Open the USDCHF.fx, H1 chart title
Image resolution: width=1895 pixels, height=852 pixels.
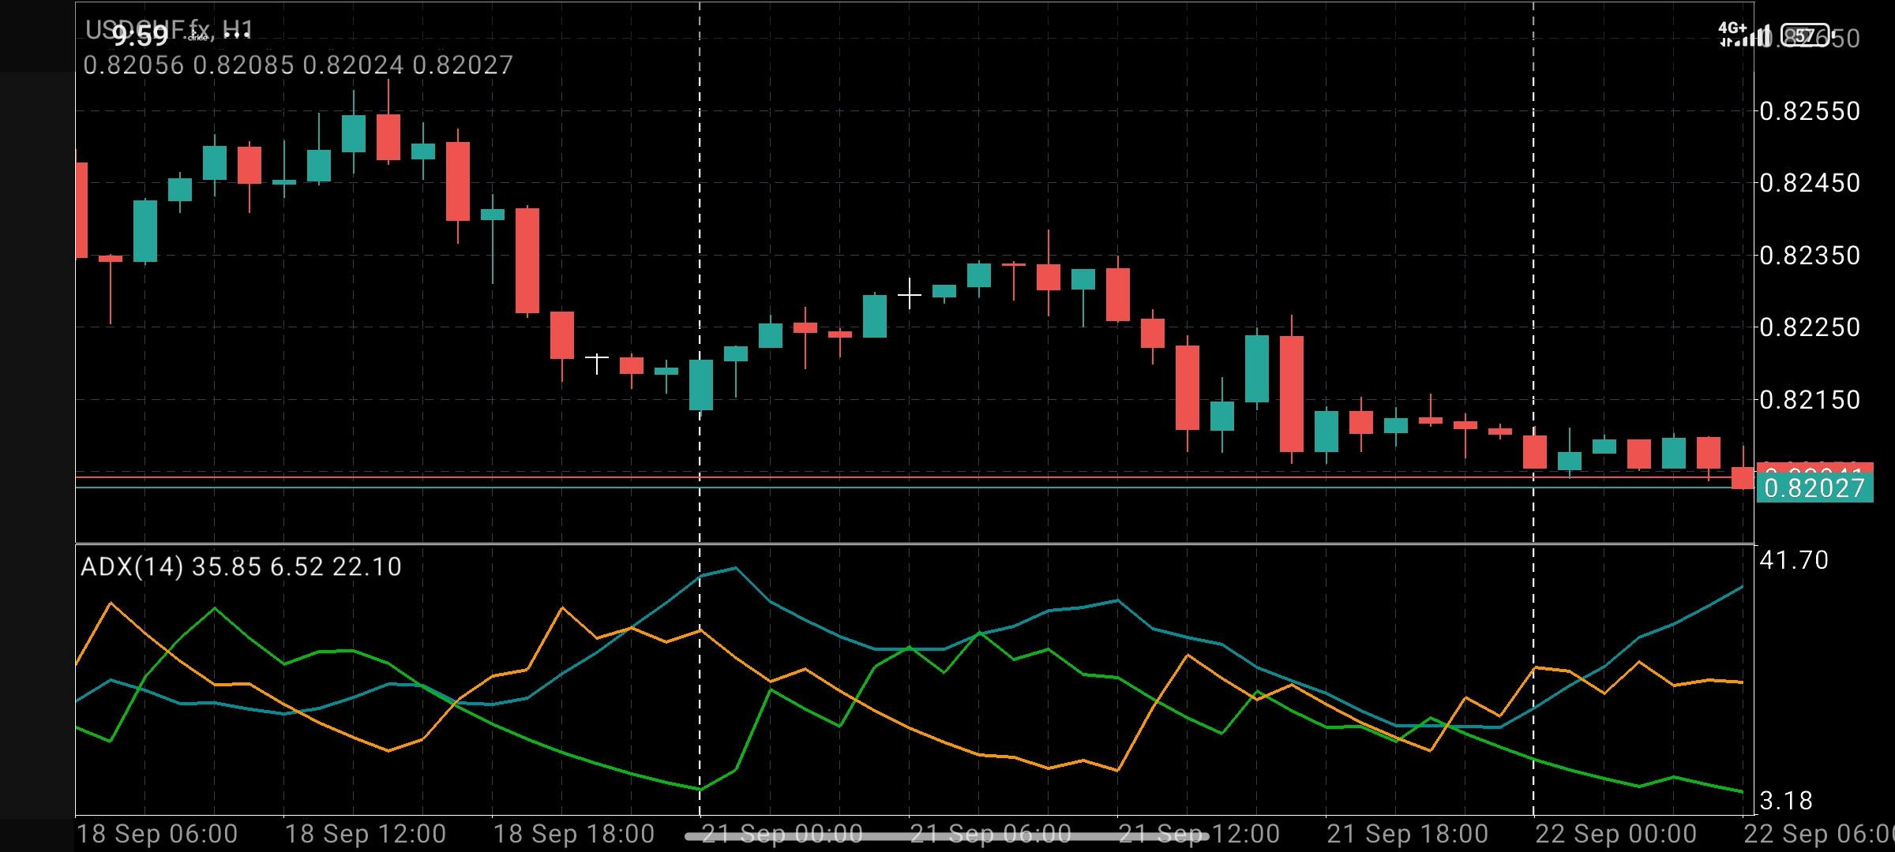click(x=169, y=30)
